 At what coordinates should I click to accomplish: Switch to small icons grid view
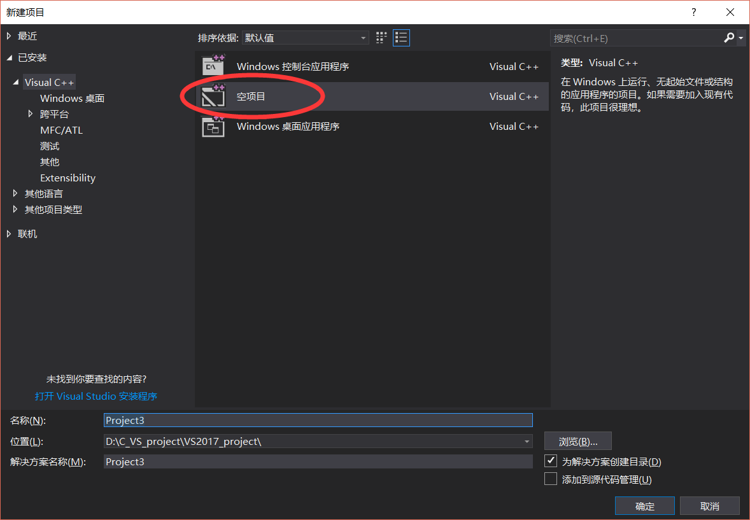click(x=381, y=38)
